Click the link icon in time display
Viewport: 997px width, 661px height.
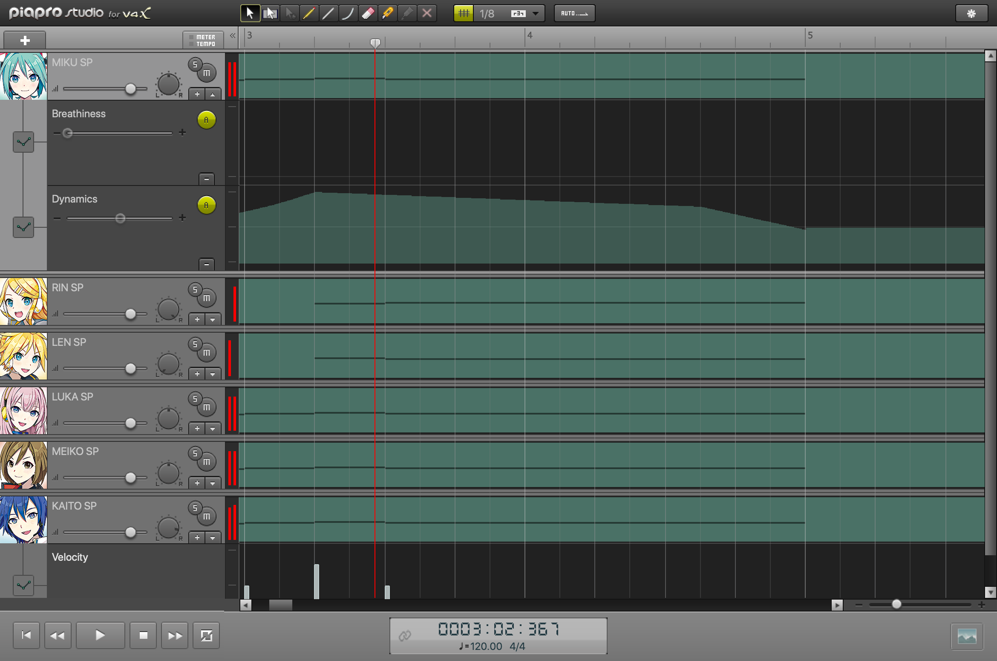pyautogui.click(x=404, y=636)
